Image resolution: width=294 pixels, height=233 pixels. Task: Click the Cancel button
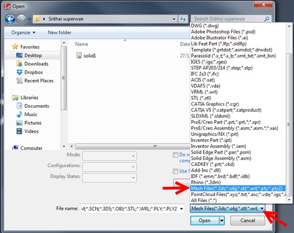pyautogui.click(x=247, y=221)
